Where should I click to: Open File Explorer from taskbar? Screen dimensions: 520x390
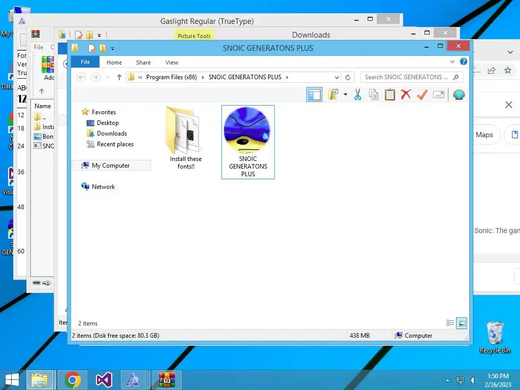[40, 380]
